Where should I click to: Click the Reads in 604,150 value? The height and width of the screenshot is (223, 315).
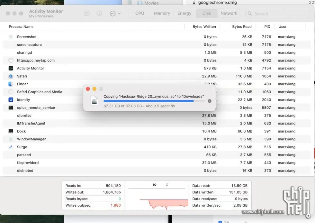click(113, 186)
